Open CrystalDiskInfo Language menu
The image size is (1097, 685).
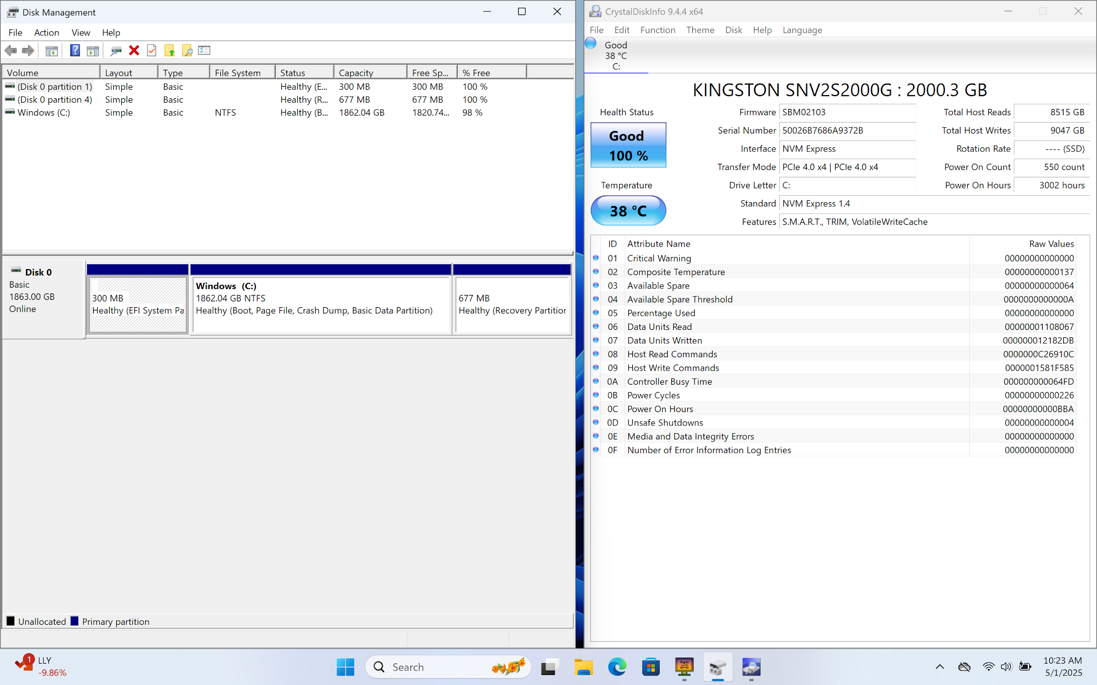coord(802,30)
